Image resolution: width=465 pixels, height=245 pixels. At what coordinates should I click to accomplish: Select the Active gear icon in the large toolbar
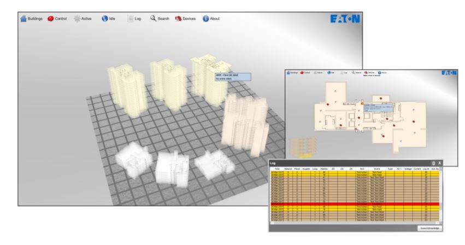77,19
